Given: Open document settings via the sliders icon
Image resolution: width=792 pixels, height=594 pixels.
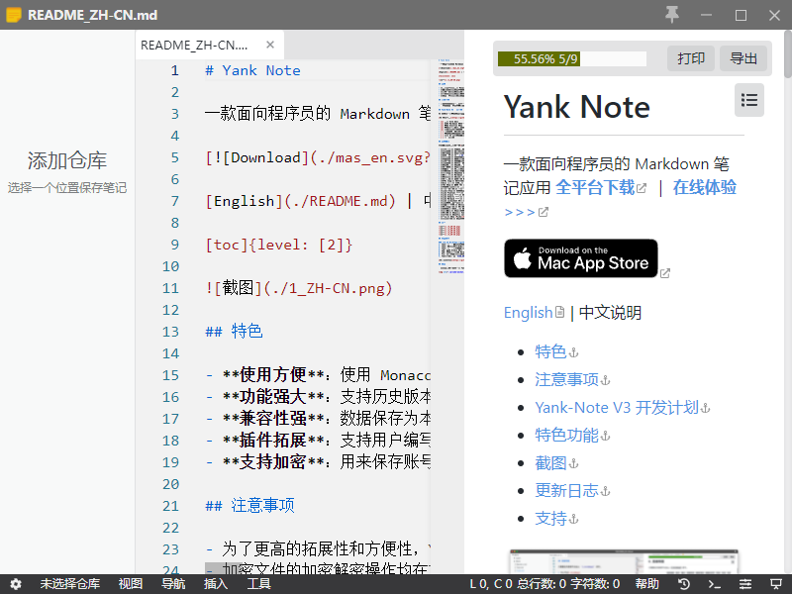Looking at the screenshot, I should [745, 583].
